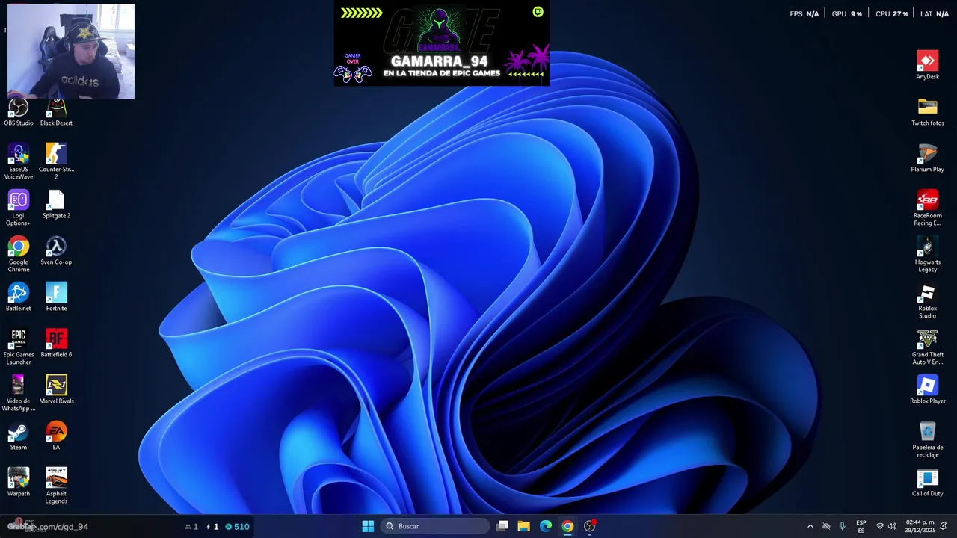Select the Fortnite desktop icon

point(56,297)
